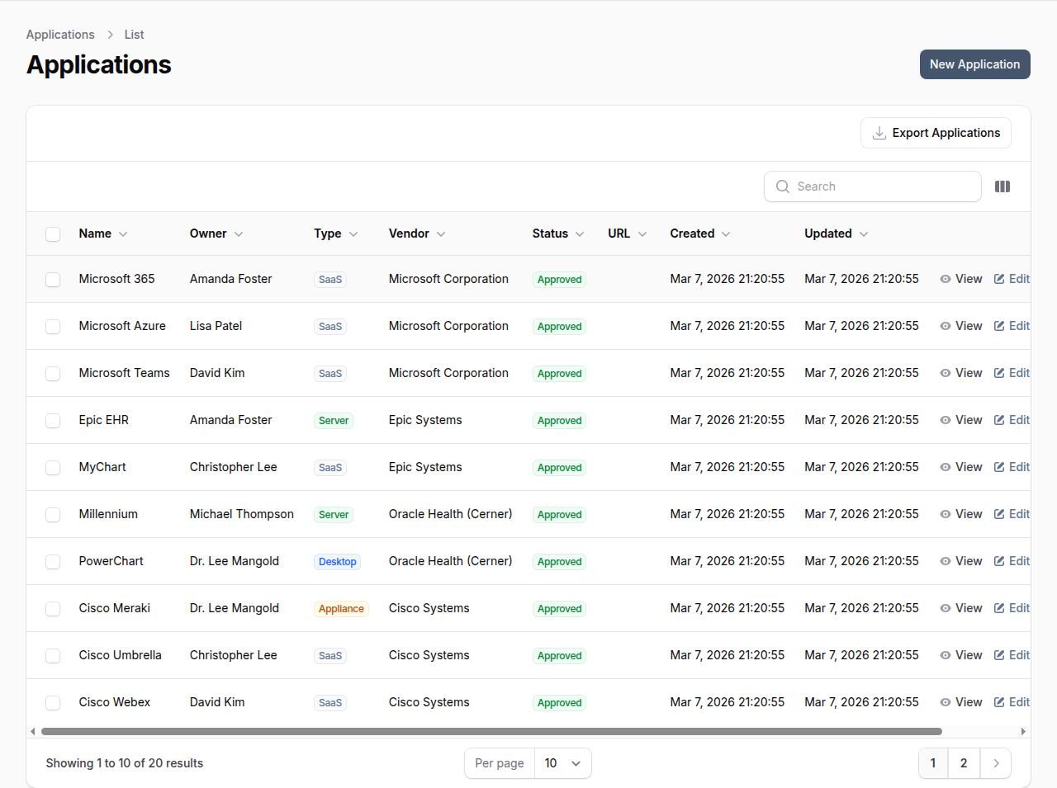Go to page 2 of results
The width and height of the screenshot is (1057, 788).
point(964,763)
